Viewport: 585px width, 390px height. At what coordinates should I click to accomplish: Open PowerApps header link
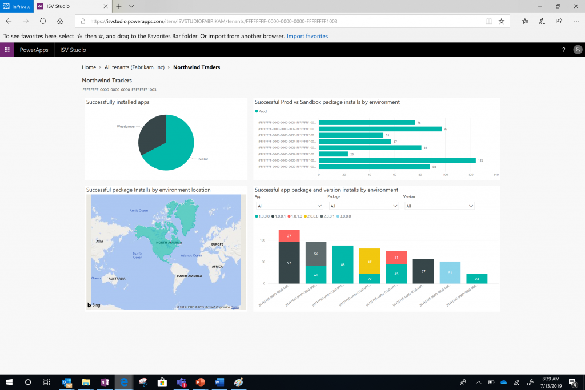click(x=34, y=50)
